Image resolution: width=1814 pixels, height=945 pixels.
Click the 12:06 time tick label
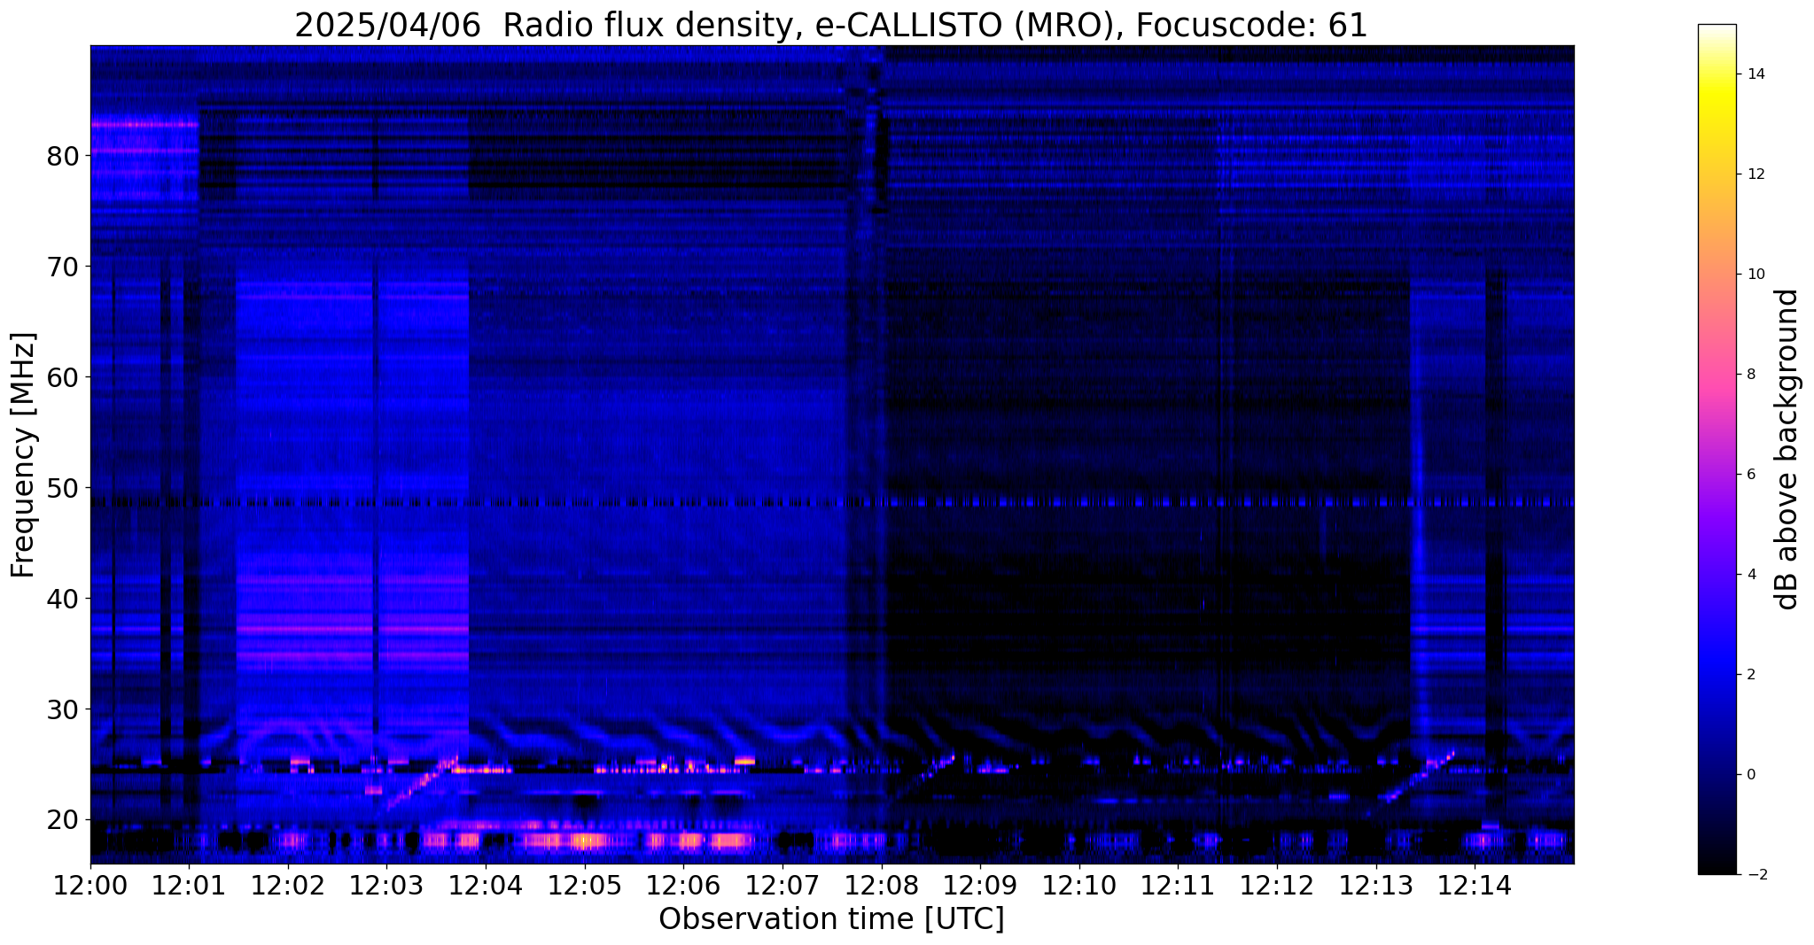point(683,886)
